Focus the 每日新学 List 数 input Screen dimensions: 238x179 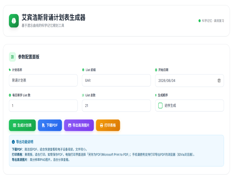(x=43, y=106)
